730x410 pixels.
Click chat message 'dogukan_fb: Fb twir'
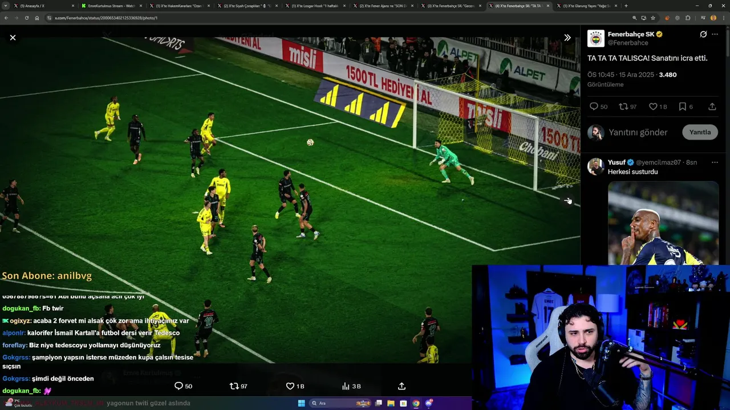tap(33, 309)
